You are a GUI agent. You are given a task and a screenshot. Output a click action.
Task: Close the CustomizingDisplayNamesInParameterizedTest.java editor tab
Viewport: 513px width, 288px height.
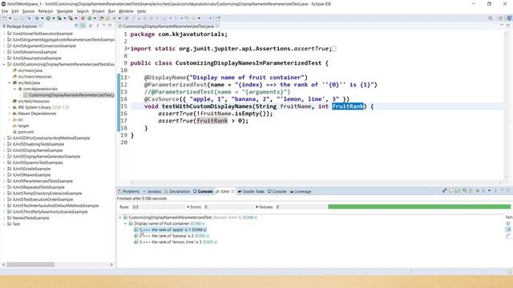[x=217, y=26]
